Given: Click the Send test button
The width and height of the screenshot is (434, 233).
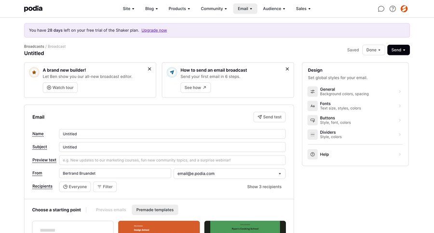Looking at the screenshot, I should [x=269, y=117].
